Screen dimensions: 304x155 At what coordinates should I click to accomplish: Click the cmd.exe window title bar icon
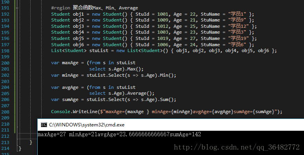click(44, 125)
